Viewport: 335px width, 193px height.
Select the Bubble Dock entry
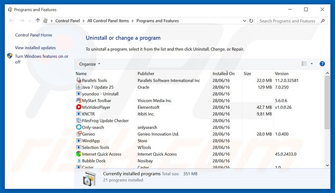(94, 161)
